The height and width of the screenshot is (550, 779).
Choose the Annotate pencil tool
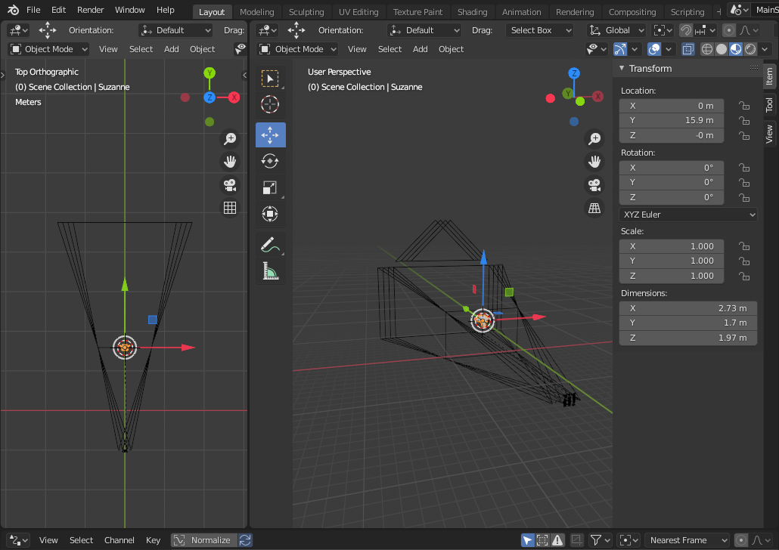pos(270,245)
